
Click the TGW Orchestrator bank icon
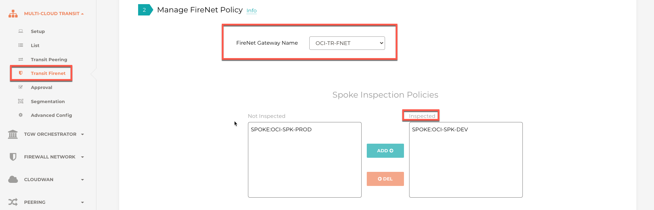tap(13, 134)
